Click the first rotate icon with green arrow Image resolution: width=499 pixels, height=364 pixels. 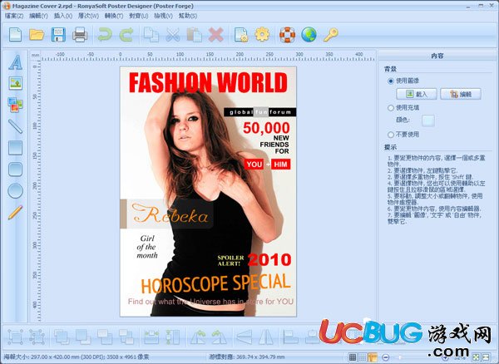(198, 337)
